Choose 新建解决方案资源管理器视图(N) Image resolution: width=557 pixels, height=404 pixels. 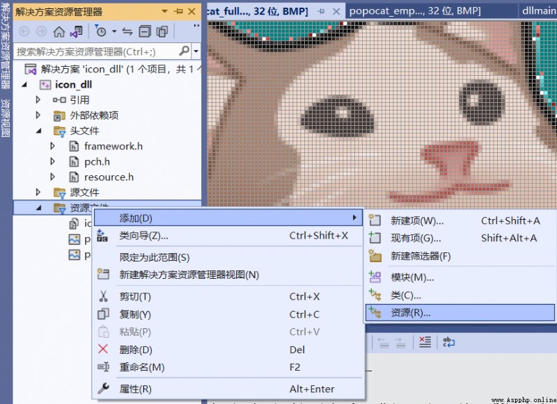tap(228, 275)
